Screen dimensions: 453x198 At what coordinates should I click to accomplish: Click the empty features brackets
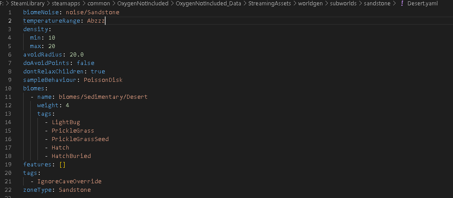[x=62, y=165]
